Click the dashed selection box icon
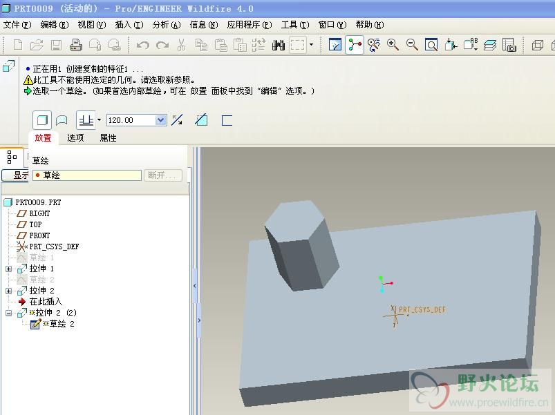This screenshot has width=555, height=415. [x=297, y=45]
